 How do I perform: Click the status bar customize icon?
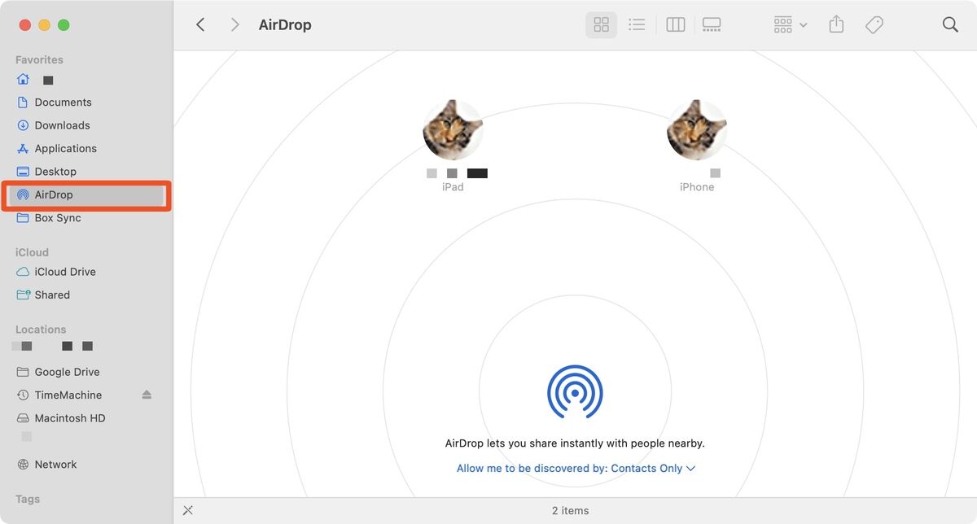pyautogui.click(x=188, y=511)
